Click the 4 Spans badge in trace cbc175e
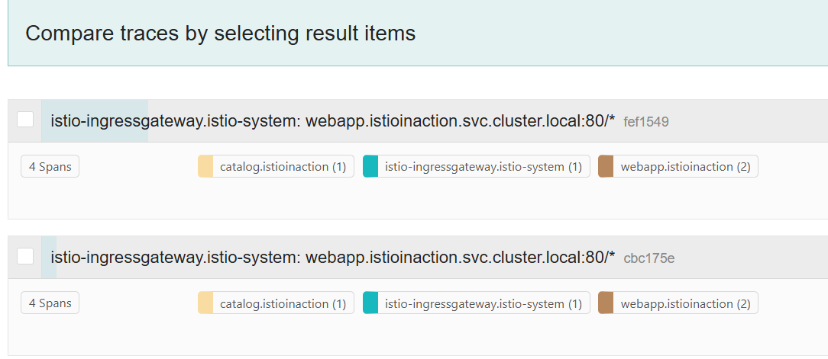828x359 pixels. pyautogui.click(x=50, y=303)
